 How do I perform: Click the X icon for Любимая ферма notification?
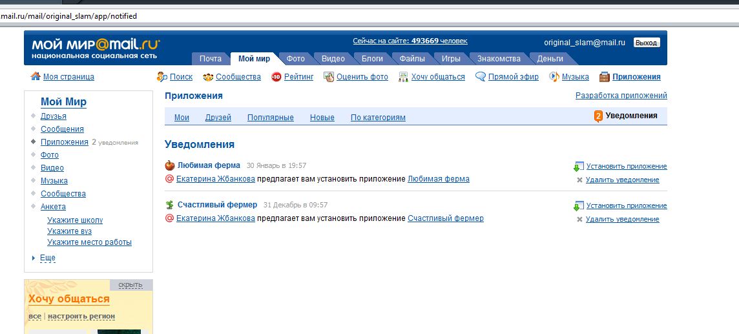coord(579,180)
